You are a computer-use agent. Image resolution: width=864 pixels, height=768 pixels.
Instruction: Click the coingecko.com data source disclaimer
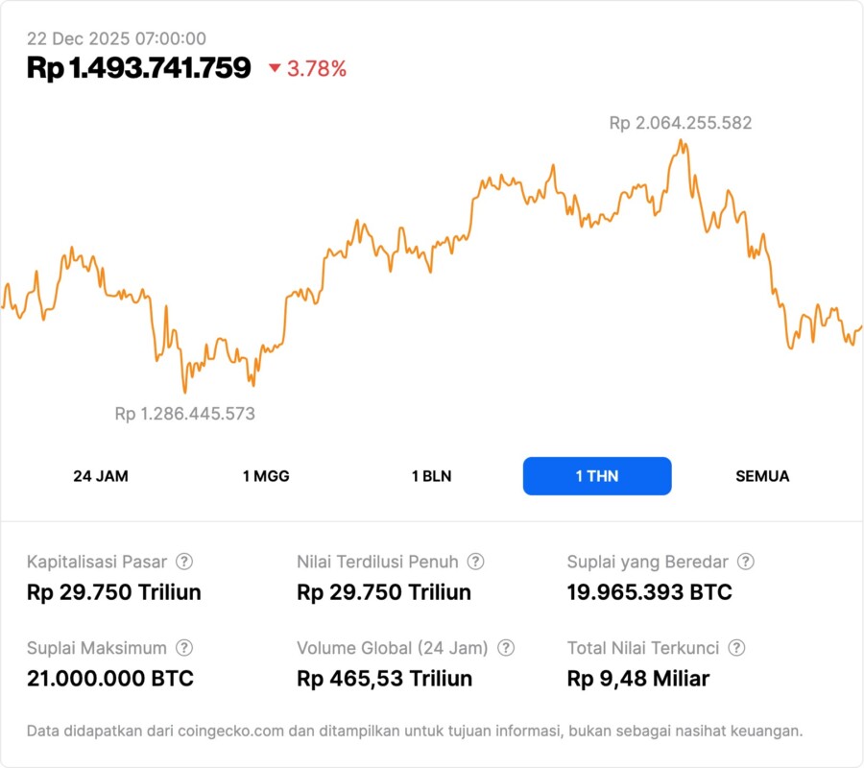[x=415, y=732]
